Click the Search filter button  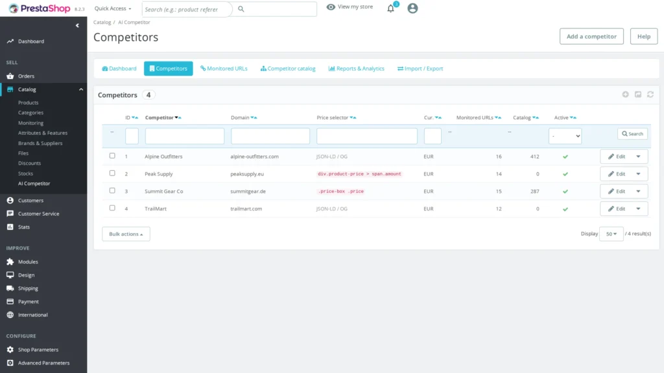coord(632,133)
